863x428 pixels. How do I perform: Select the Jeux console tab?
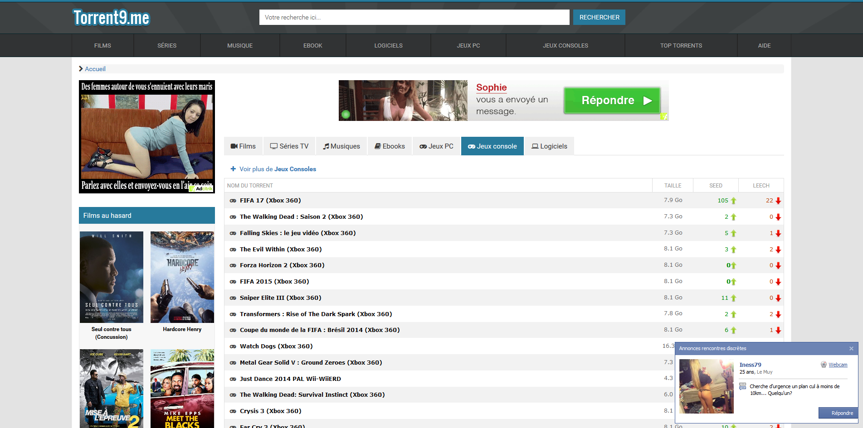pos(492,146)
